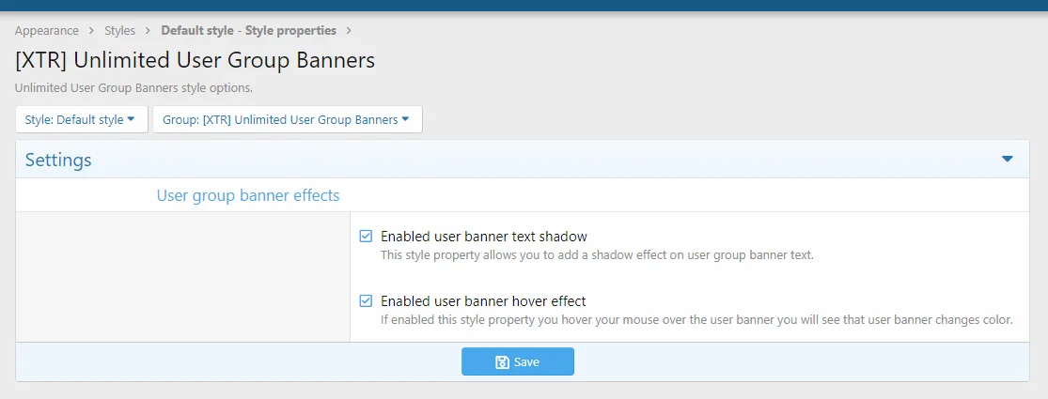This screenshot has width=1048, height=399.
Task: Disable user banner text shadow checkbox
Action: (367, 237)
